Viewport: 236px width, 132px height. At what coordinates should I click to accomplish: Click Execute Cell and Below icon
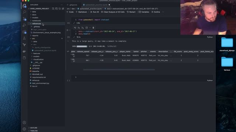(x=83, y=28)
